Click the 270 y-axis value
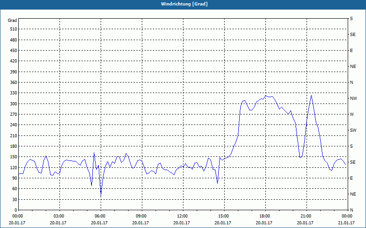Screen dimensions: 366x228 pos(14,114)
